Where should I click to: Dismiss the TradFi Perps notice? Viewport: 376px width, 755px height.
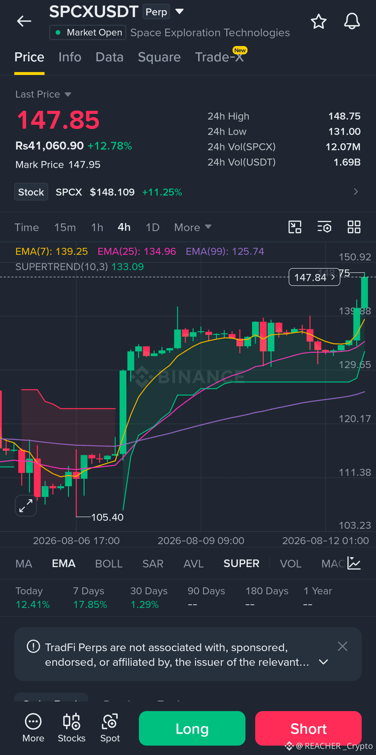click(343, 646)
